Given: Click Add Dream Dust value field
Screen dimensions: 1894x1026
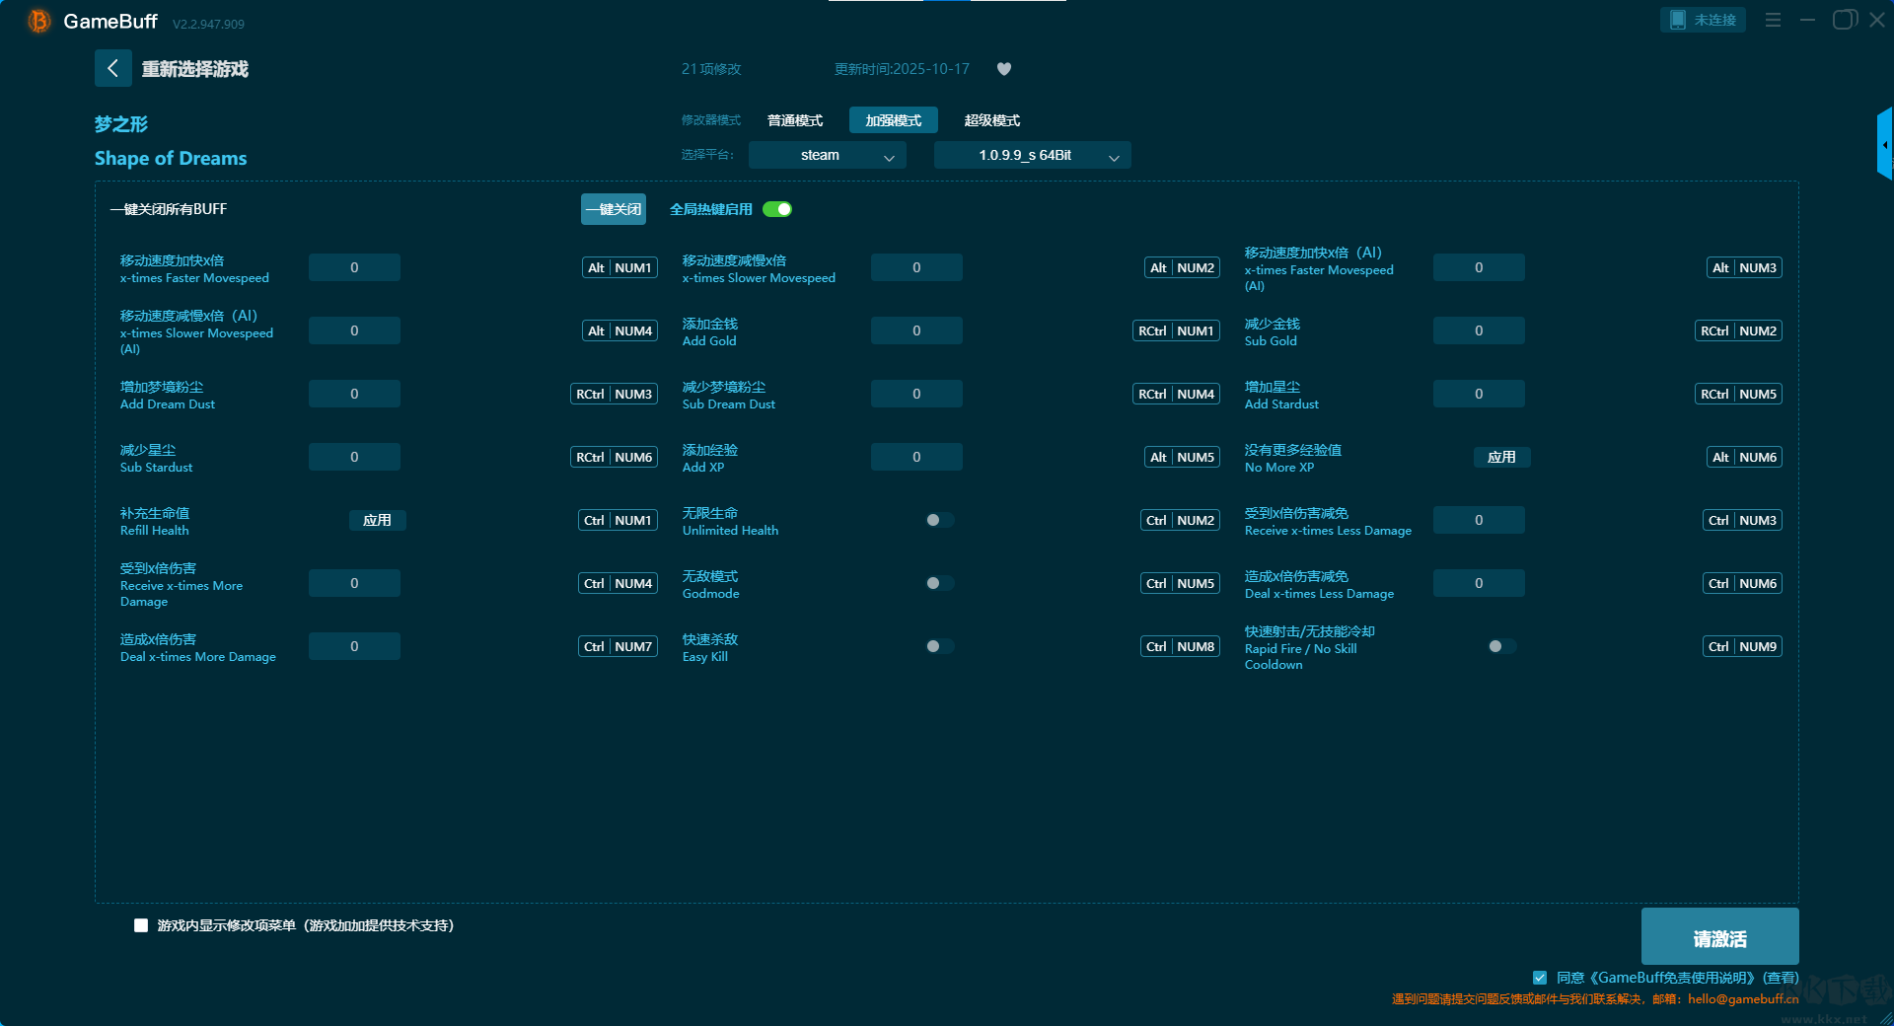Looking at the screenshot, I should [354, 394].
